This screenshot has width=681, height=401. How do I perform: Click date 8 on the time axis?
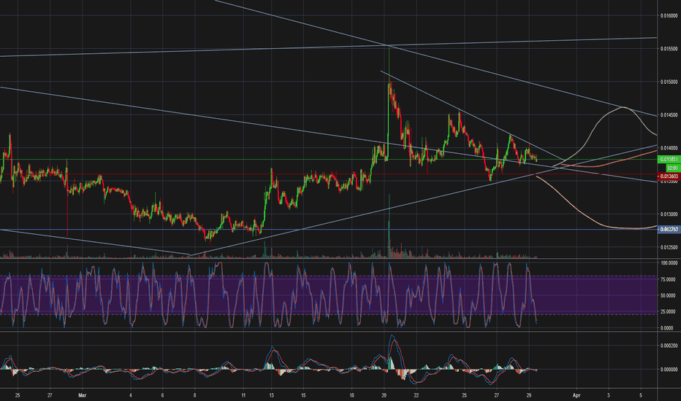tap(195, 395)
